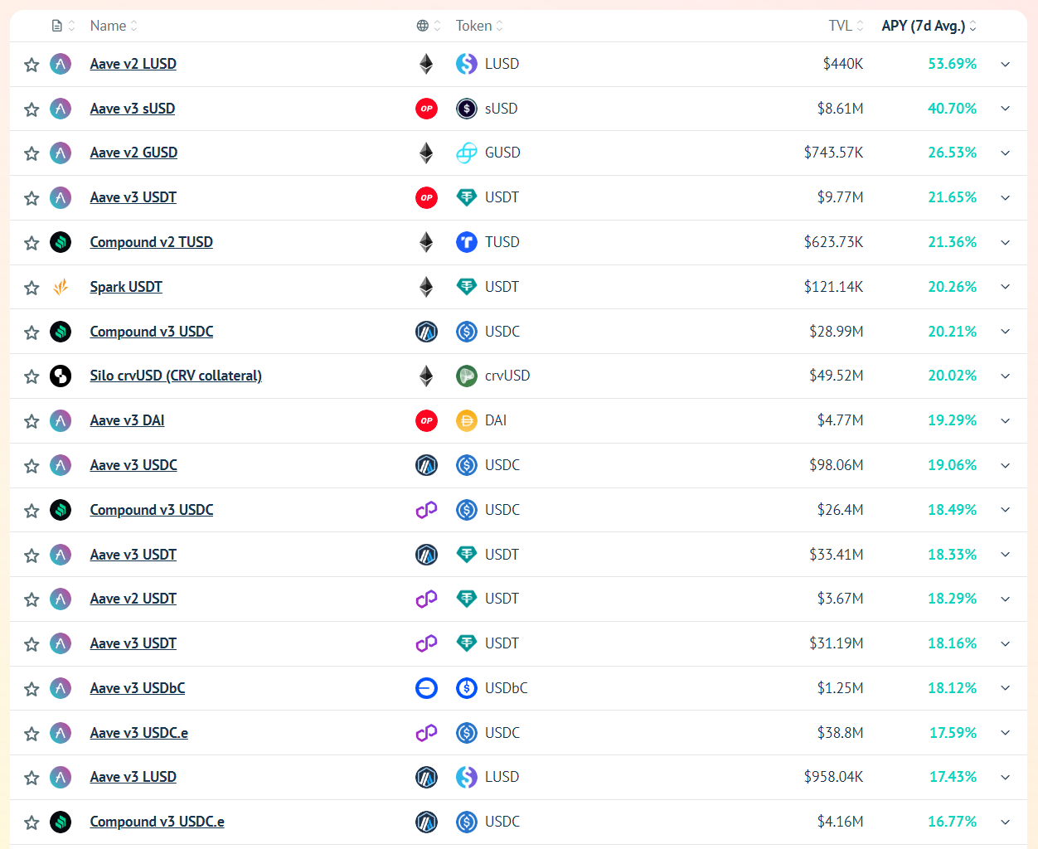1038x849 pixels.
Task: Open the Compound v3 USDC.e link
Action: (x=157, y=822)
